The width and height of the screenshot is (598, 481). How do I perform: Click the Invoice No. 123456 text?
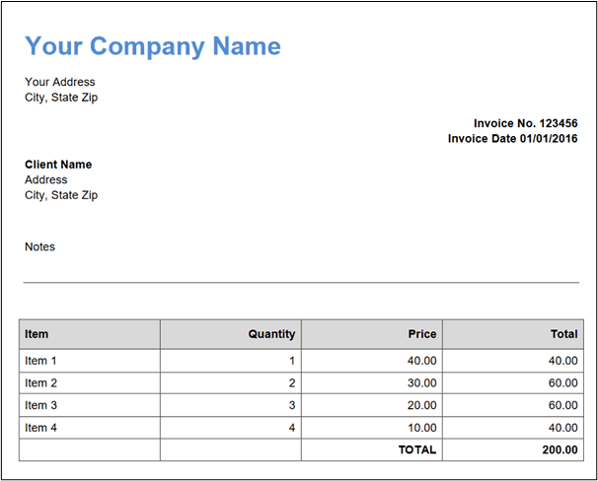pyautogui.click(x=525, y=123)
